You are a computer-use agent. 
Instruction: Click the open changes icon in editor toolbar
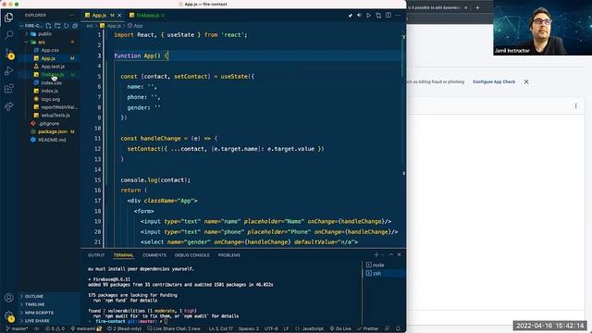pyautogui.click(x=378, y=15)
